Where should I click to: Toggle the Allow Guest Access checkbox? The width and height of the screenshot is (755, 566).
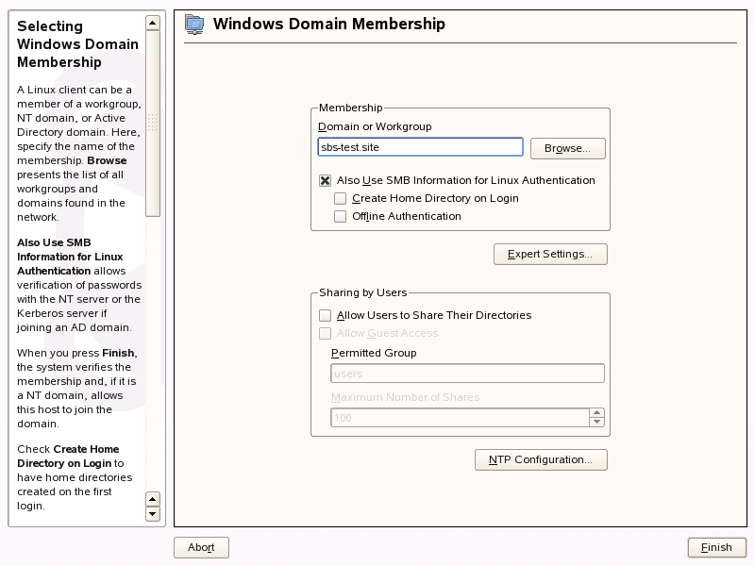(325, 333)
